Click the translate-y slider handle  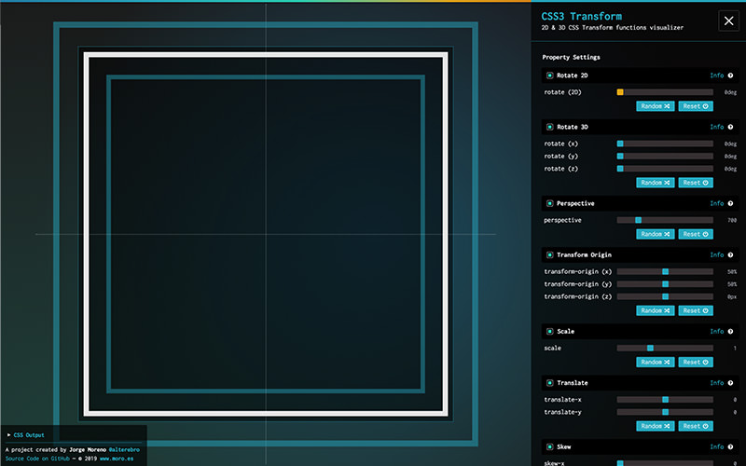[665, 412]
